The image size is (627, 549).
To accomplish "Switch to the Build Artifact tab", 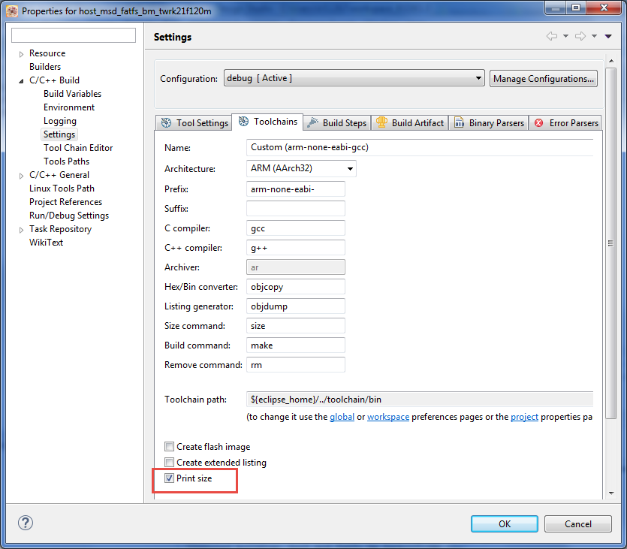I will (x=410, y=122).
